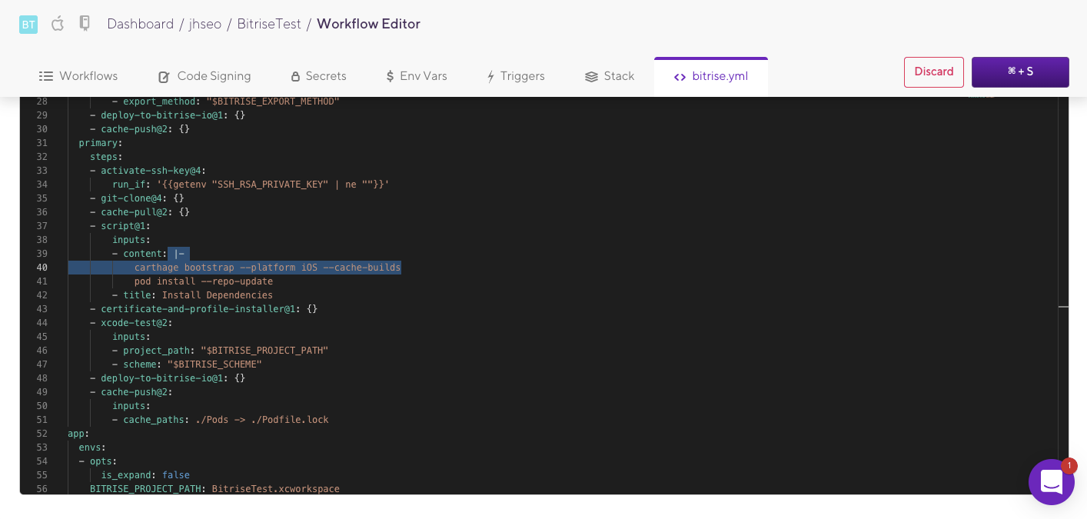This screenshot has height=519, width=1087.
Task: Click the bitrise.yml code brackets icon
Action: (x=680, y=77)
